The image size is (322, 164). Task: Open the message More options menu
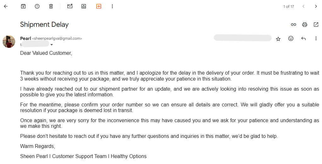coord(316,38)
